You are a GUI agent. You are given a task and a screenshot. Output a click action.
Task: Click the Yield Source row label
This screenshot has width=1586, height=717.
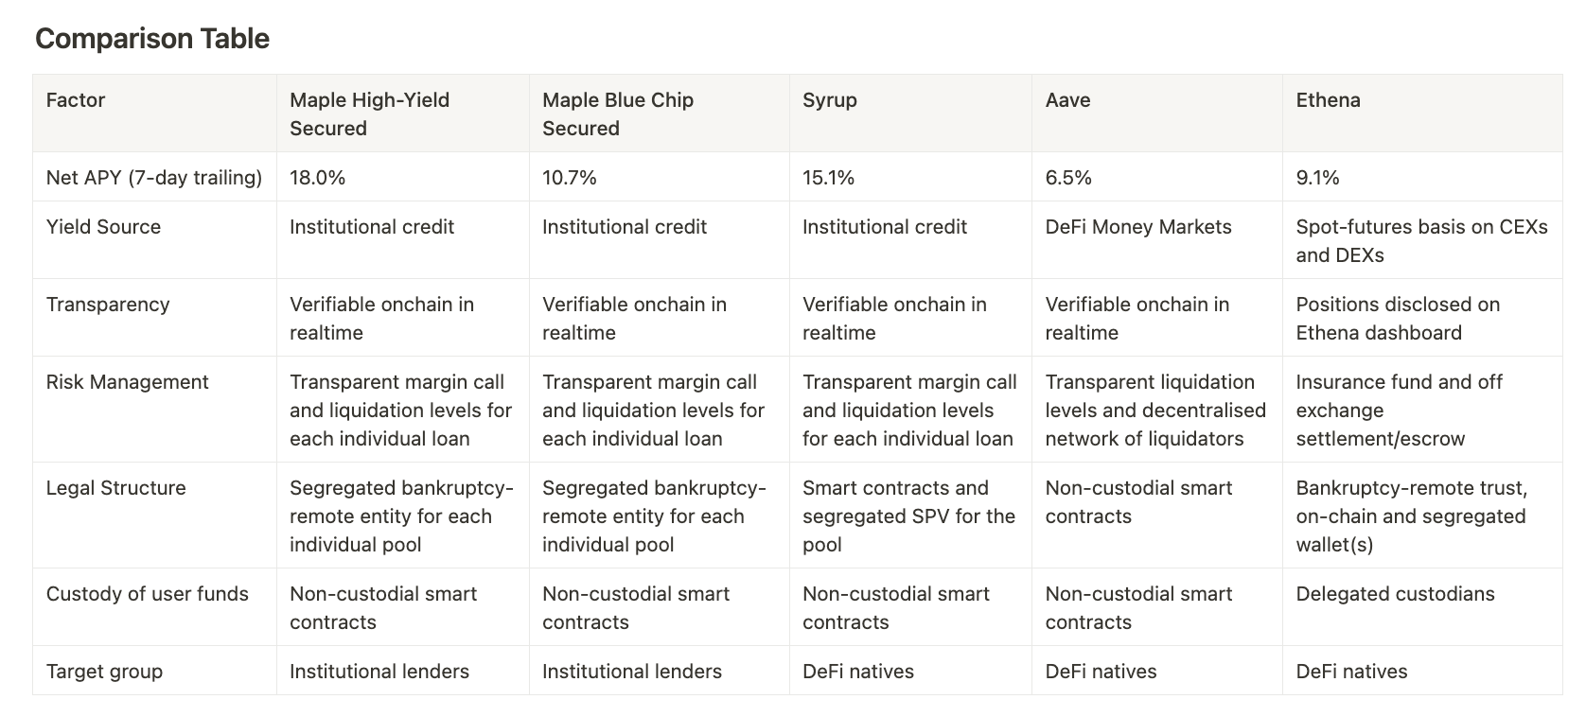(x=103, y=227)
